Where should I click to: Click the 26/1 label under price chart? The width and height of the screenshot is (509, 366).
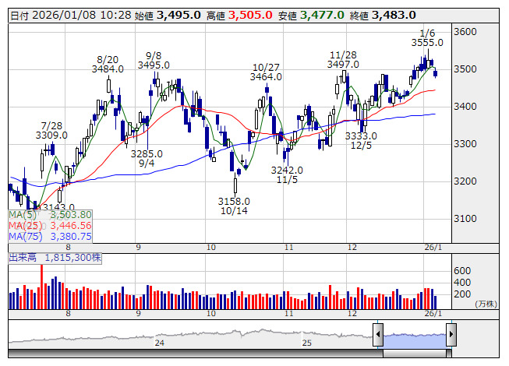(433, 248)
